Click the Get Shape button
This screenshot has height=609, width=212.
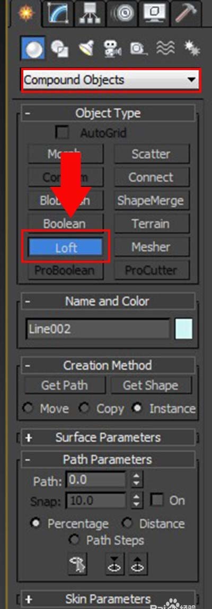pos(151,385)
